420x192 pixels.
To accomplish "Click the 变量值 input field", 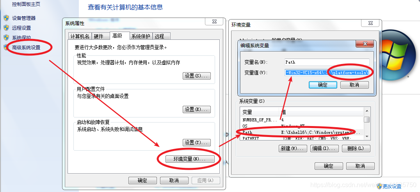I will (x=327, y=73).
